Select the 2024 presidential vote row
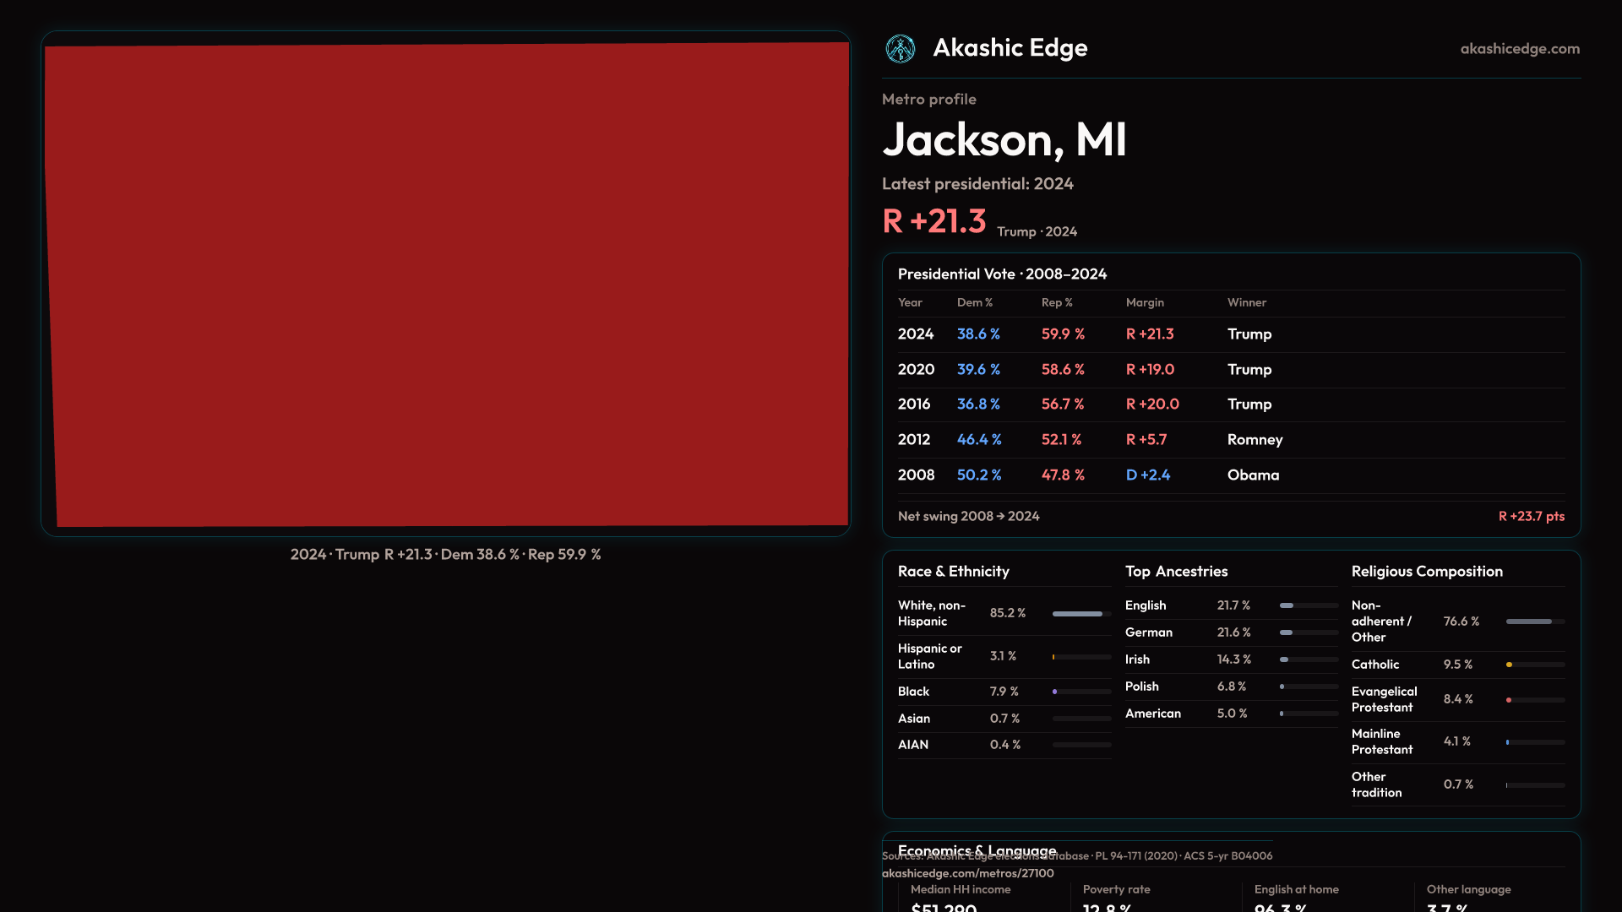The width and height of the screenshot is (1622, 912). click(x=1230, y=334)
